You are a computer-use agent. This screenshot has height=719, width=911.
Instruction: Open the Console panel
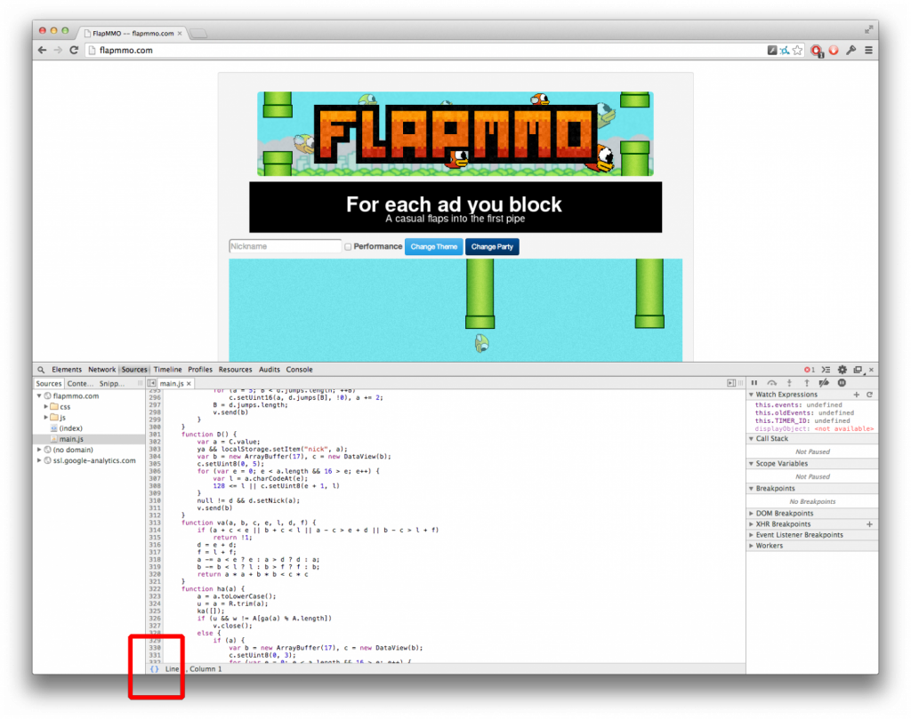point(299,370)
